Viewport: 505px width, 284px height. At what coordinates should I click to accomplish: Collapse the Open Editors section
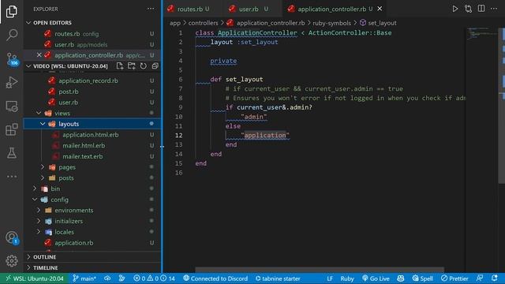tap(28, 23)
